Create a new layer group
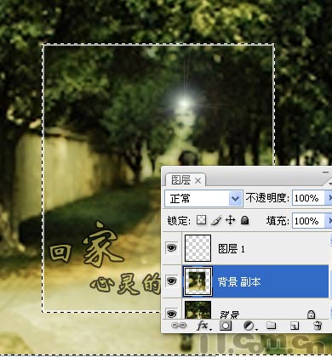Image resolution: width=332 pixels, height=357 pixels. (271, 326)
